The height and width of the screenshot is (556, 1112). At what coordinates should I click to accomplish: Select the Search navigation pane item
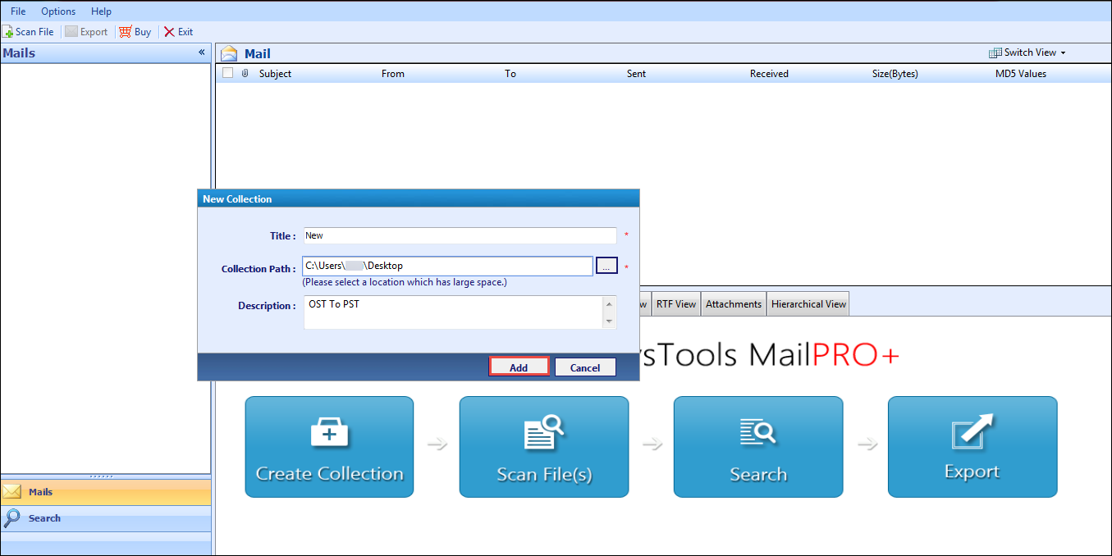pyautogui.click(x=105, y=518)
